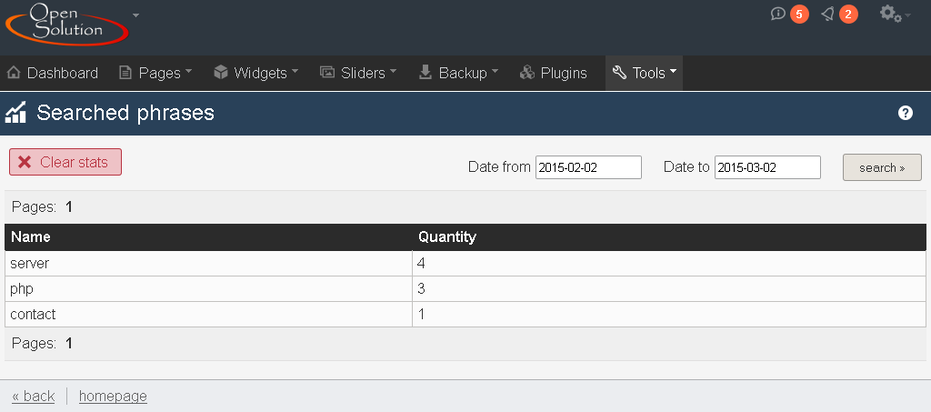Expand the dropdown arrow beside the logo

tap(136, 15)
